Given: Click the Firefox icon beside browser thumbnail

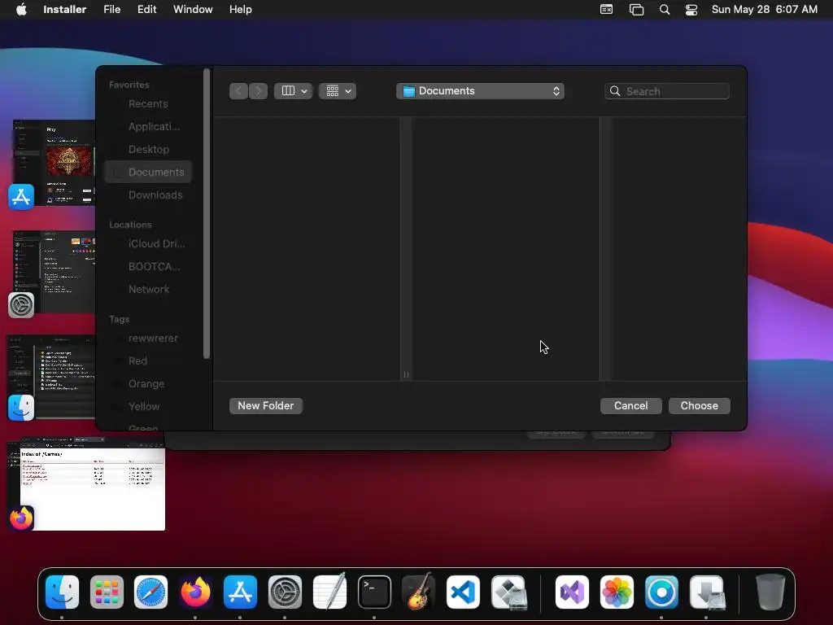Looking at the screenshot, I should pos(21,518).
